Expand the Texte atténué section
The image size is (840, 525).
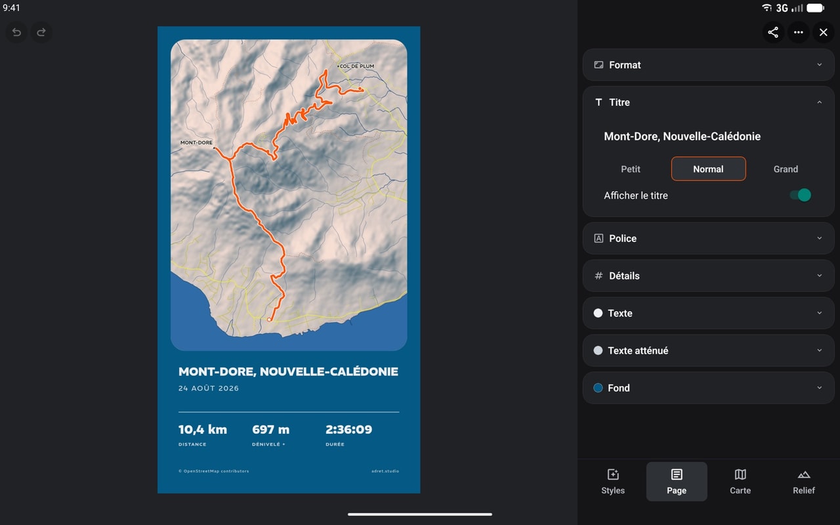tap(709, 350)
